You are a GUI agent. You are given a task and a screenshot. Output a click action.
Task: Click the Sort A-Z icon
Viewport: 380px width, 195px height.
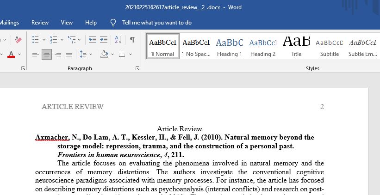pyautogui.click(x=118, y=39)
